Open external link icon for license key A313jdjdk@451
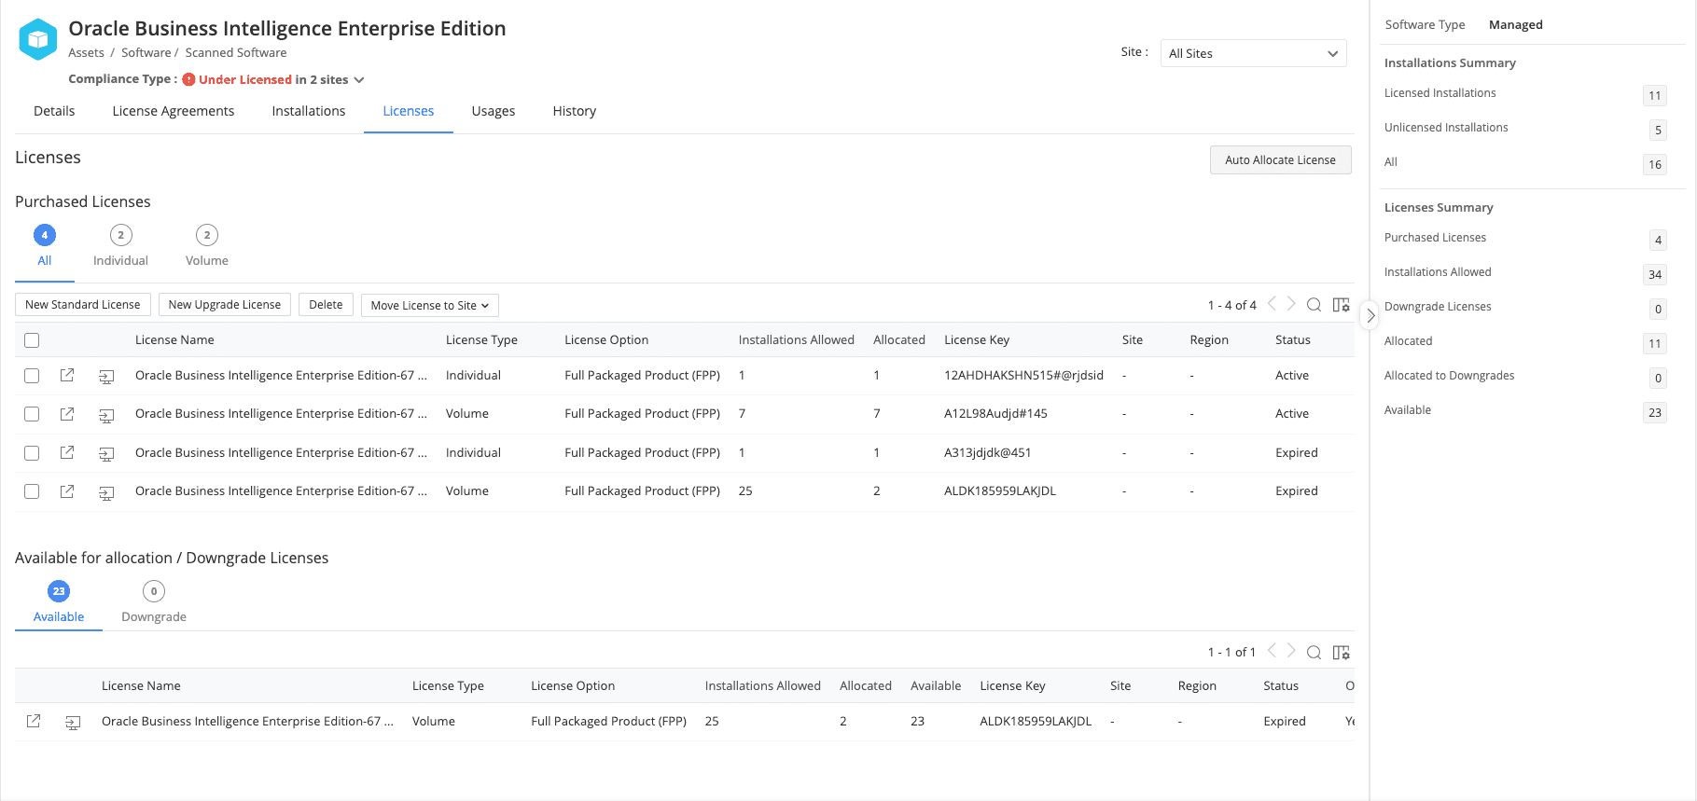Viewport: 1697px width, 801px height. coord(67,452)
